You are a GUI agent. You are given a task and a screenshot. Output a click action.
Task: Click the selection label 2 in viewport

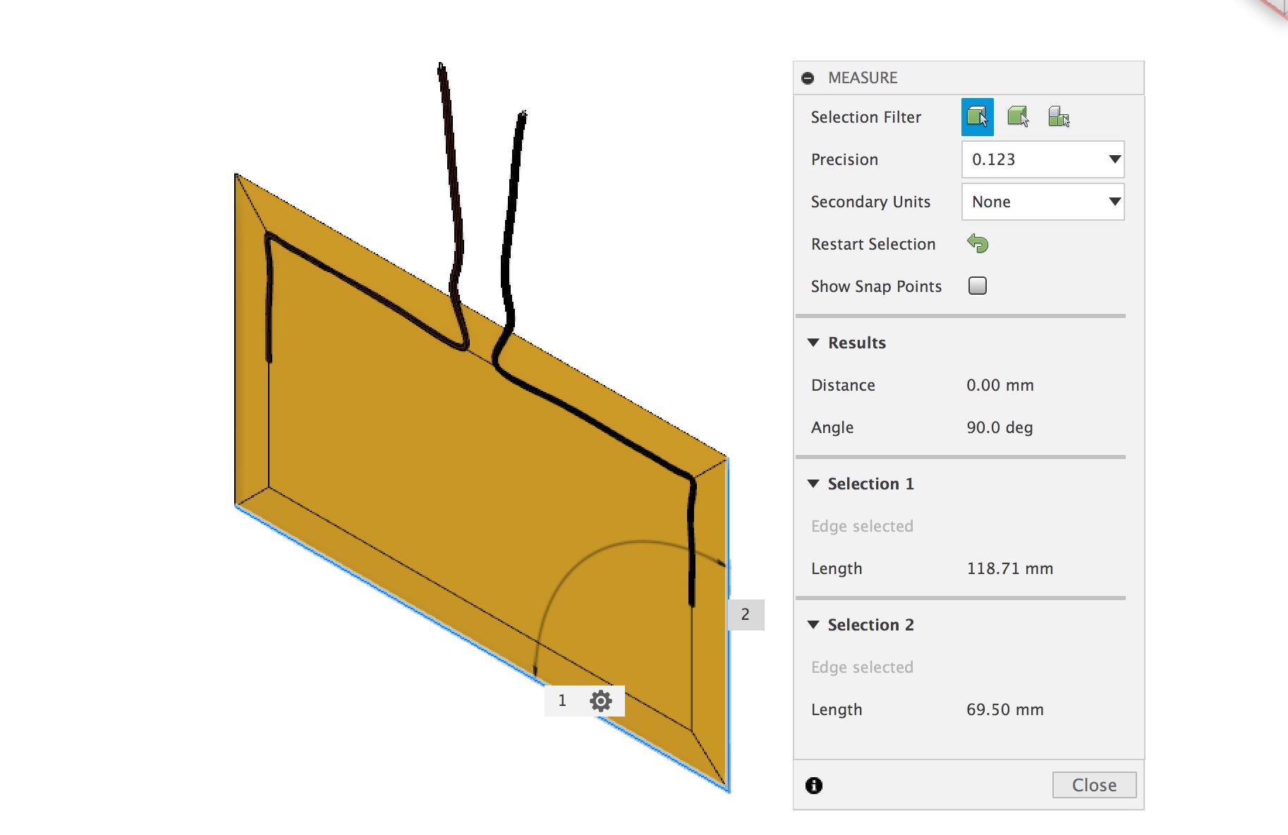tap(746, 614)
